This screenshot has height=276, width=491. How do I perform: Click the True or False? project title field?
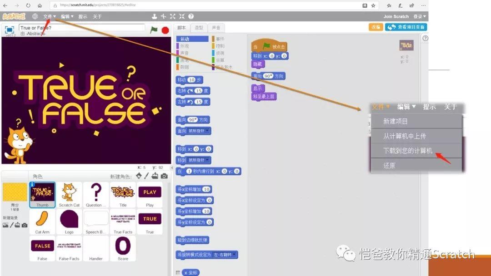click(x=82, y=28)
